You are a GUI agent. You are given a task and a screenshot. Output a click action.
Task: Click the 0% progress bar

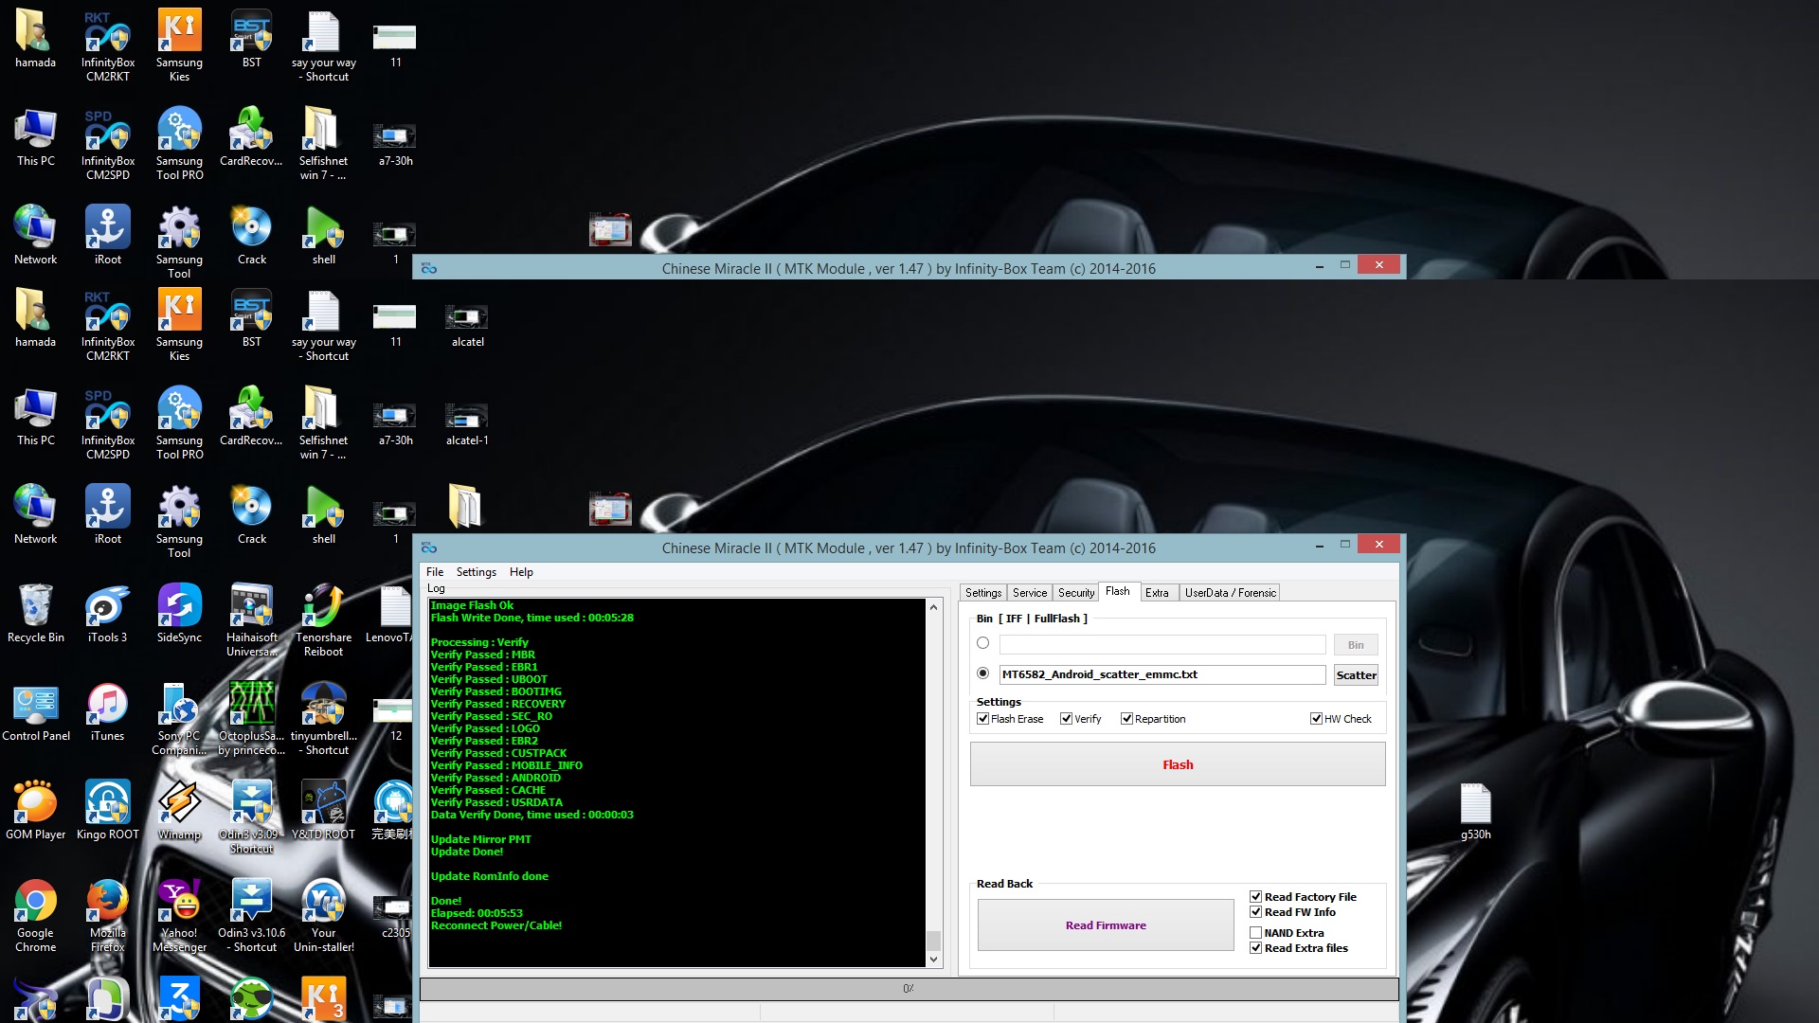point(909,989)
